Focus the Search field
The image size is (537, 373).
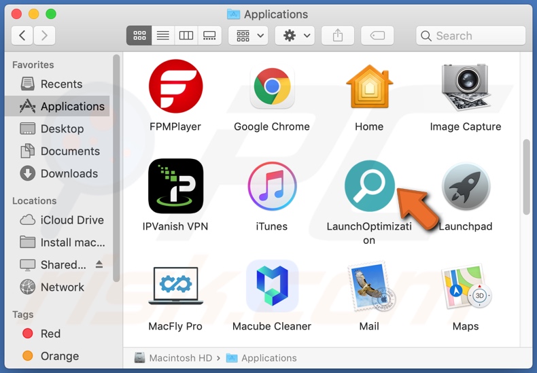pos(471,35)
